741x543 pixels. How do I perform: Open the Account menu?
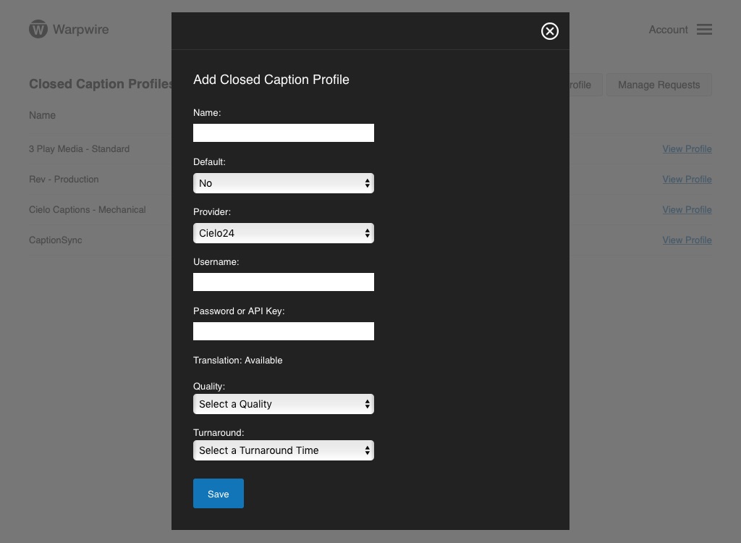coord(668,30)
